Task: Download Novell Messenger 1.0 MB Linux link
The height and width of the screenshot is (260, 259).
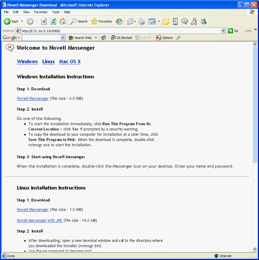Action: click(33, 210)
